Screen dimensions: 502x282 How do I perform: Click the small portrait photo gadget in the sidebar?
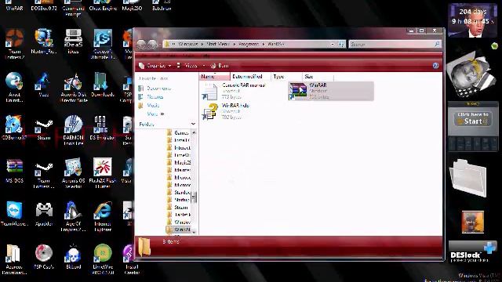click(472, 222)
